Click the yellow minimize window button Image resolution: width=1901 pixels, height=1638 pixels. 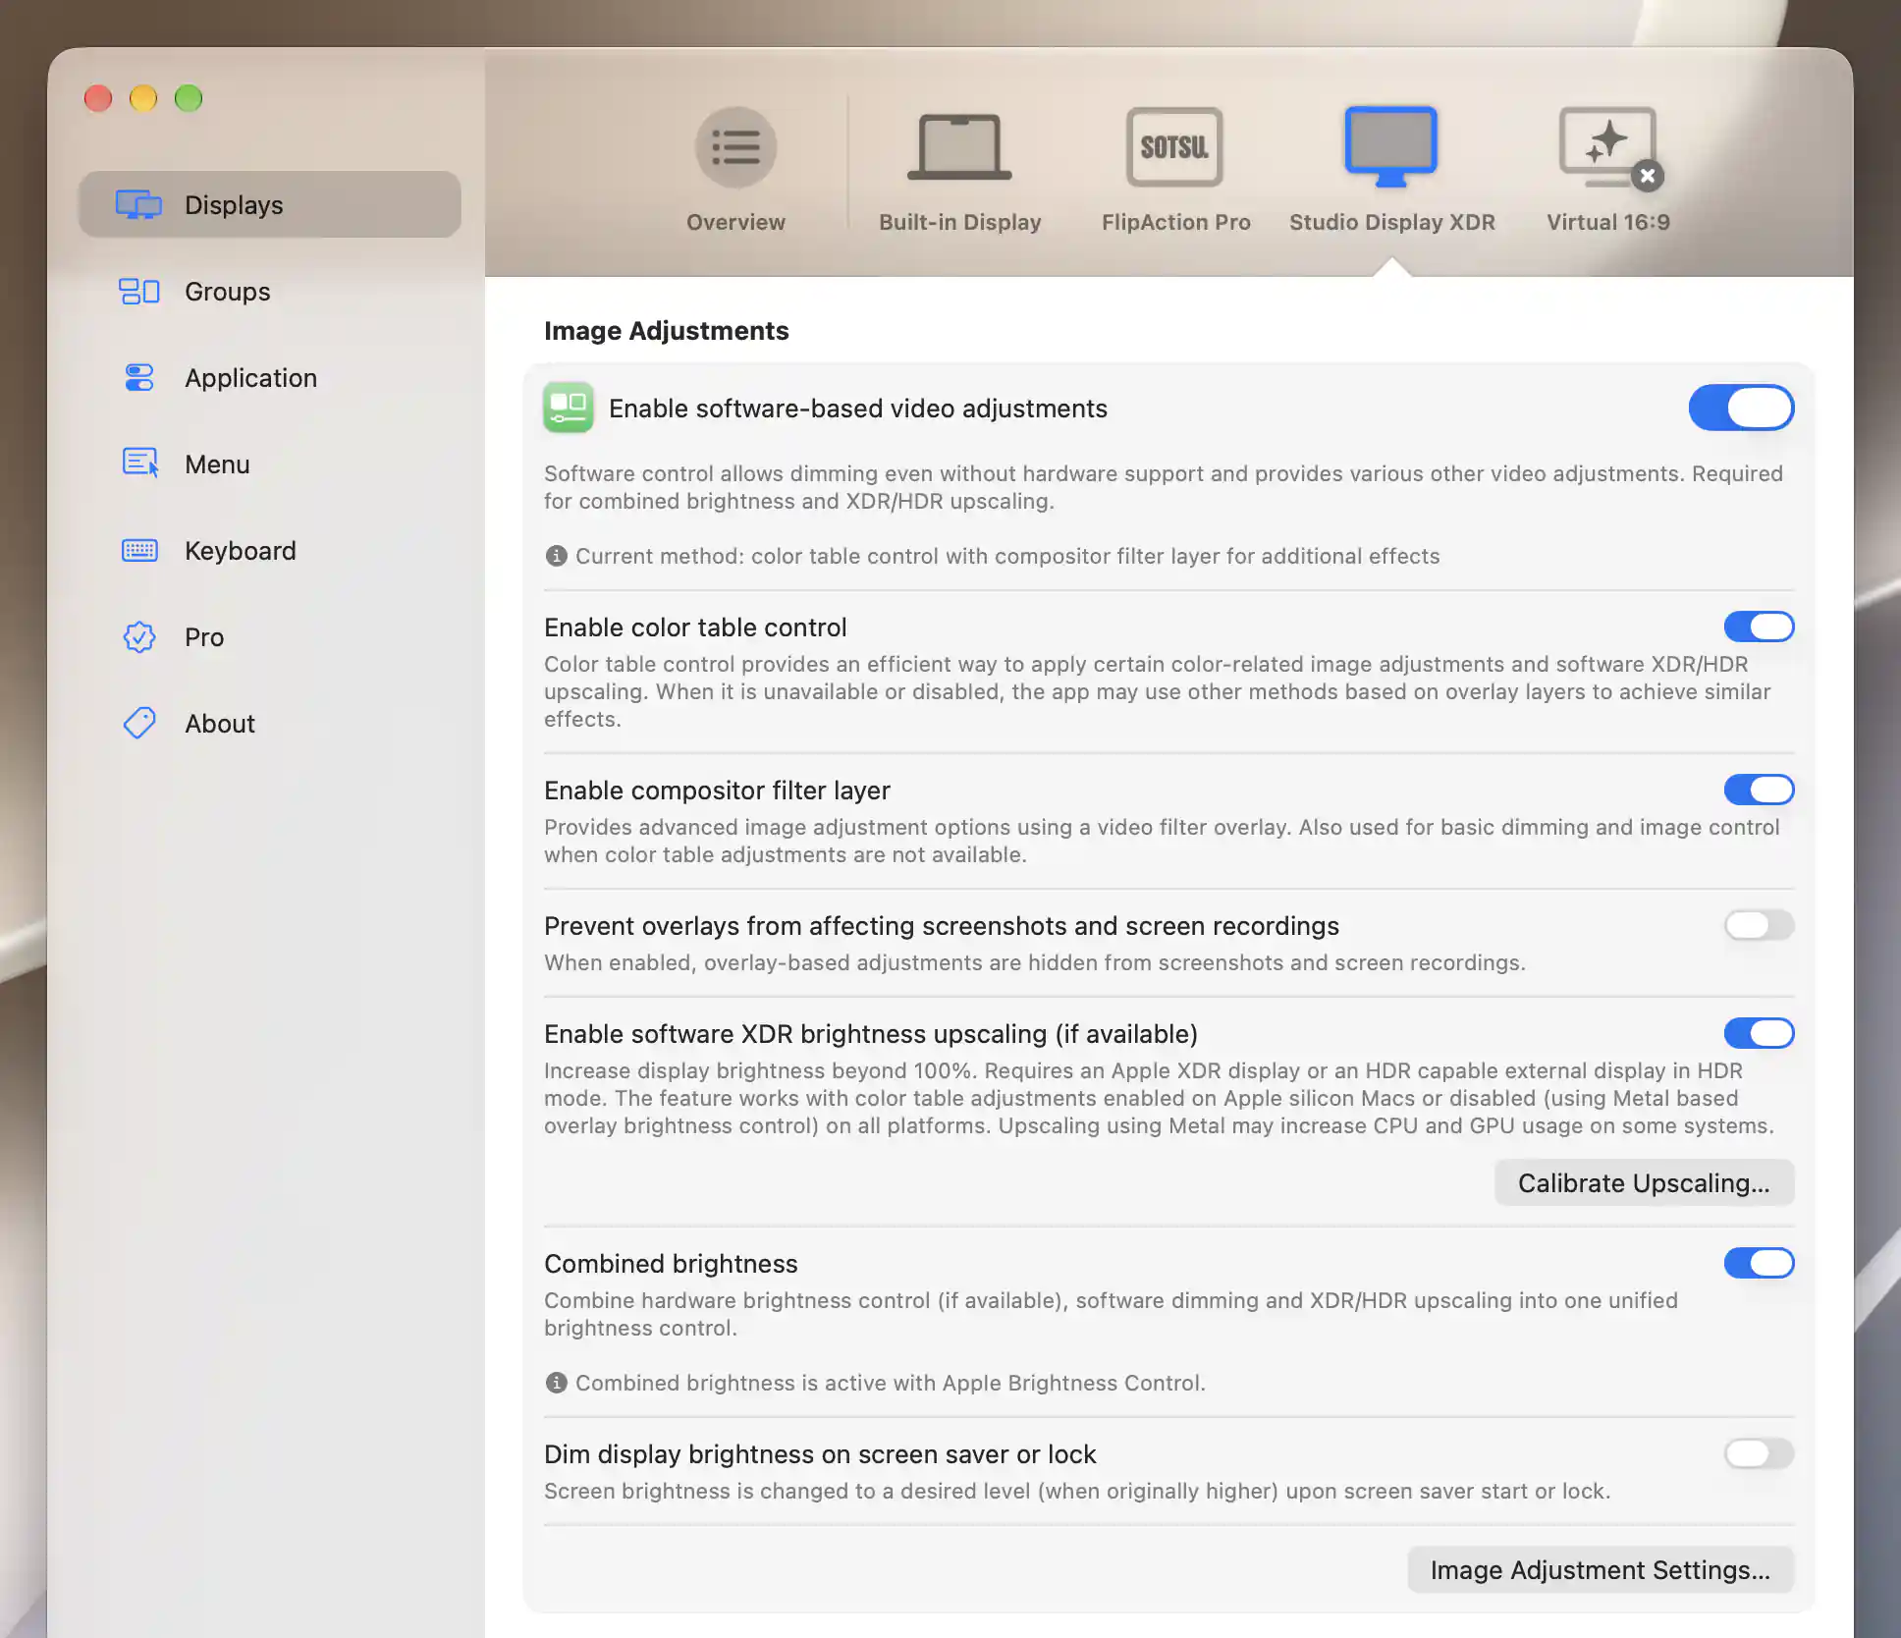143,98
